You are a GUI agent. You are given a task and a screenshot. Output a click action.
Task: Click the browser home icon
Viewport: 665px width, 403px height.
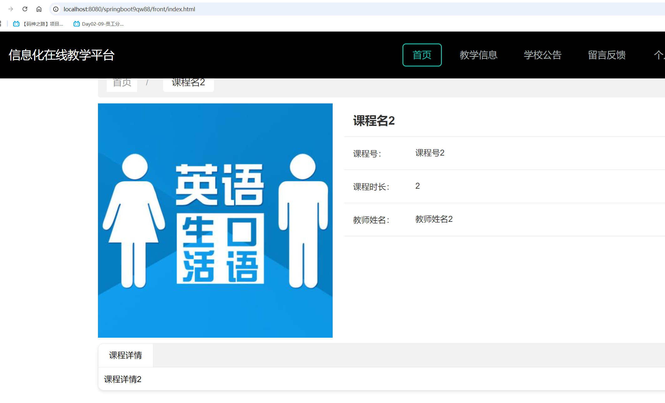[39, 9]
